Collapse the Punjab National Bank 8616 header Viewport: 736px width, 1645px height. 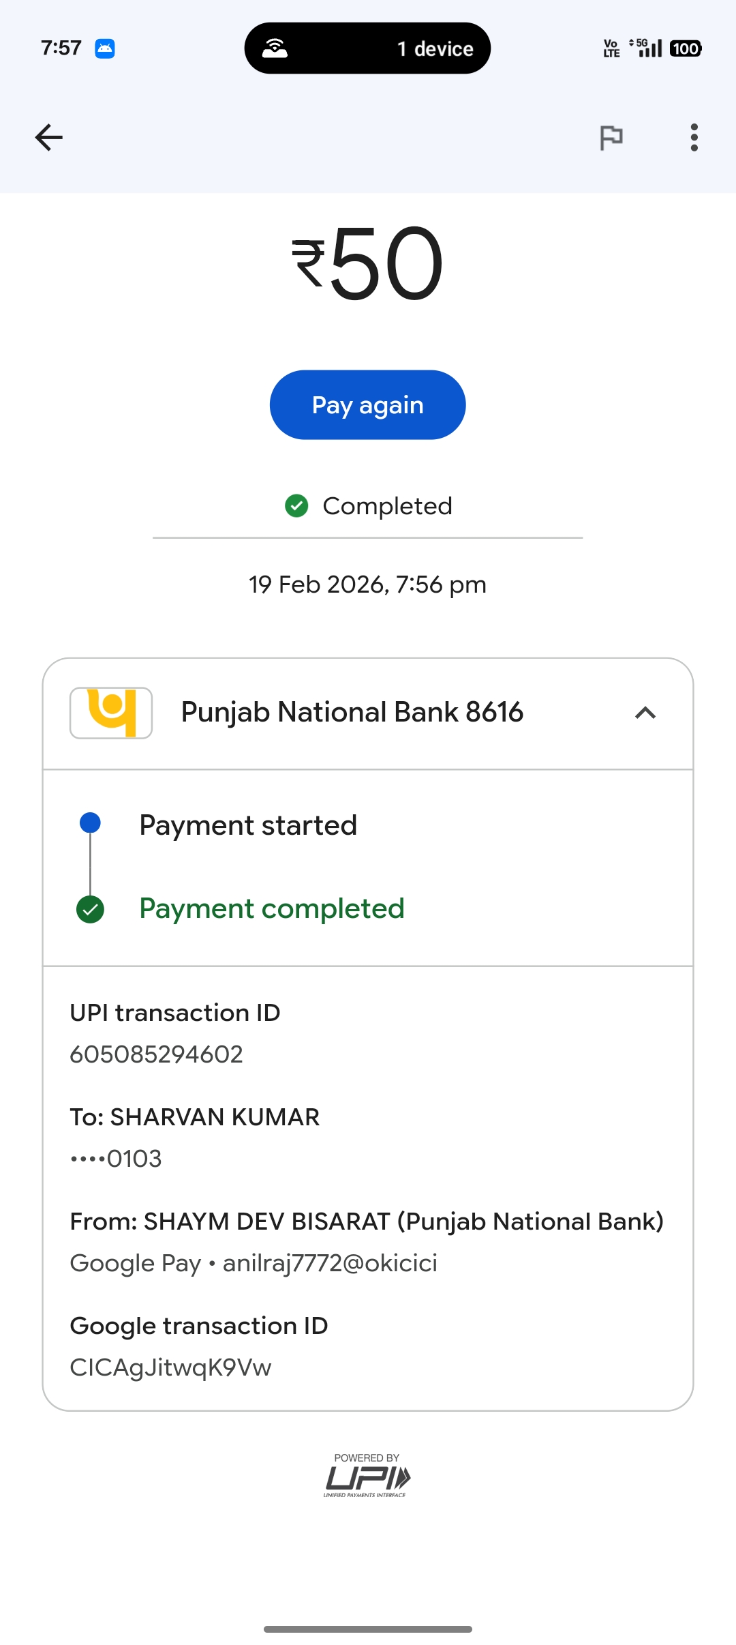[352, 713]
